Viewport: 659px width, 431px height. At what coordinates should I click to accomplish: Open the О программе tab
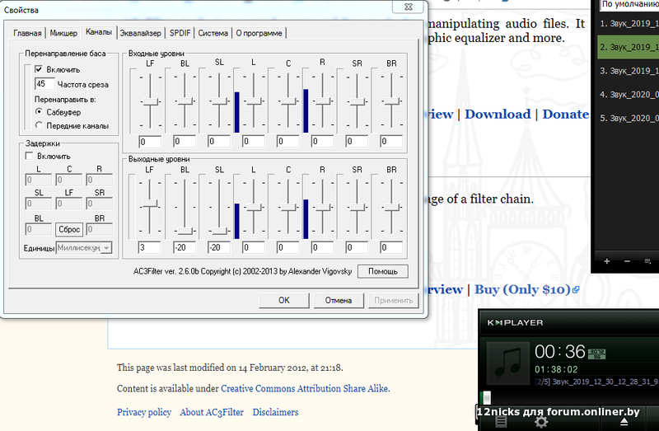pos(259,33)
